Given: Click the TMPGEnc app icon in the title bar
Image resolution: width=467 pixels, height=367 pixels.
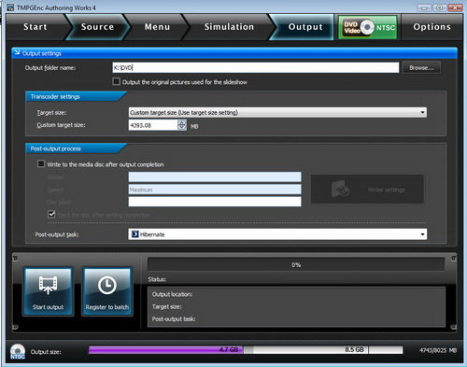Looking at the screenshot, I should click(x=10, y=7).
